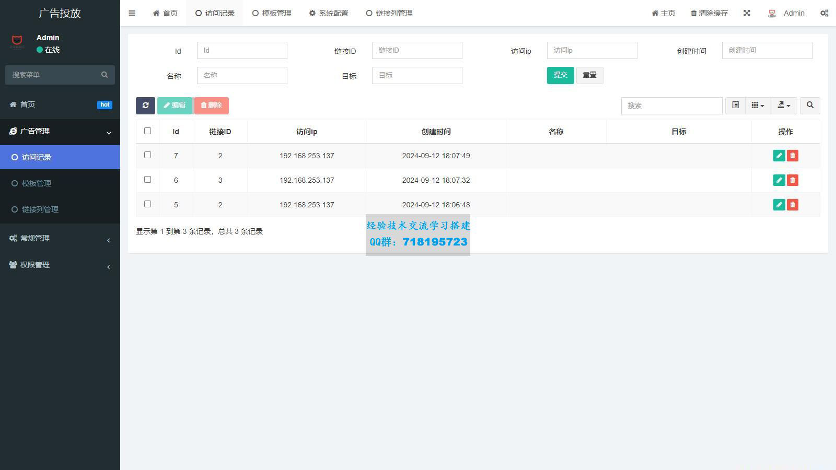This screenshot has height=470, width=836.
Task: Open the 主页 link in top bar
Action: pyautogui.click(x=664, y=13)
